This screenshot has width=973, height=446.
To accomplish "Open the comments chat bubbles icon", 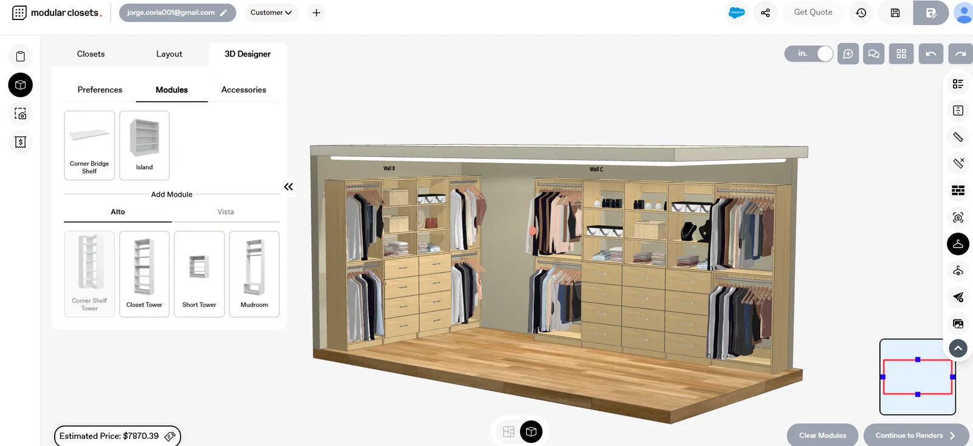I will 874,54.
